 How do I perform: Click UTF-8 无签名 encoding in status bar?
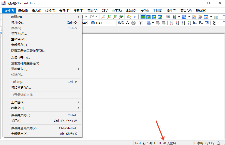pos(167,143)
